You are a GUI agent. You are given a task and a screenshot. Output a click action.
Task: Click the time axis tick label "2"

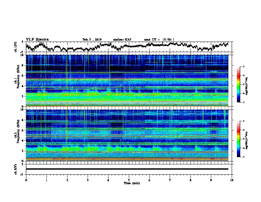point(67,180)
